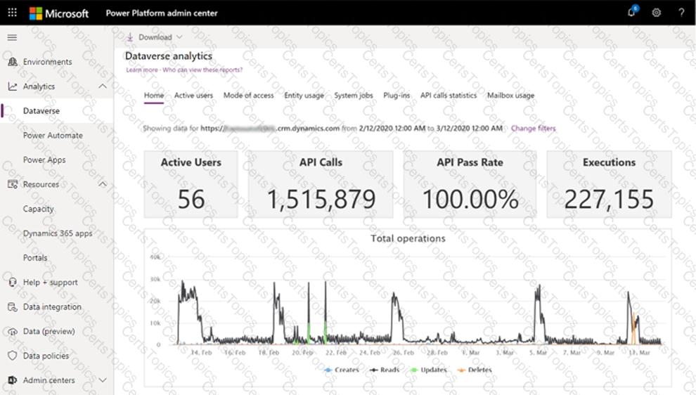The width and height of the screenshot is (696, 395).
Task: Click the Data integration icon
Action: (12, 307)
